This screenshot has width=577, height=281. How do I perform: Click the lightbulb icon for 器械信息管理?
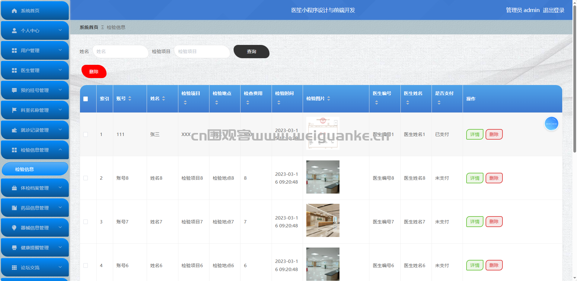[x=14, y=228]
